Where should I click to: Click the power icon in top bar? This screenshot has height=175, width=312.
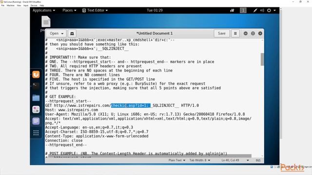269,10
